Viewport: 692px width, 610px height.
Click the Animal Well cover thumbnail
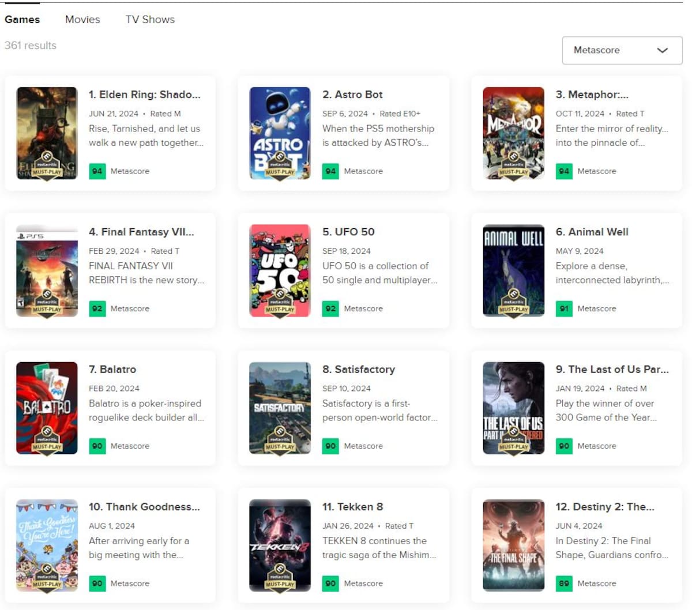(513, 270)
